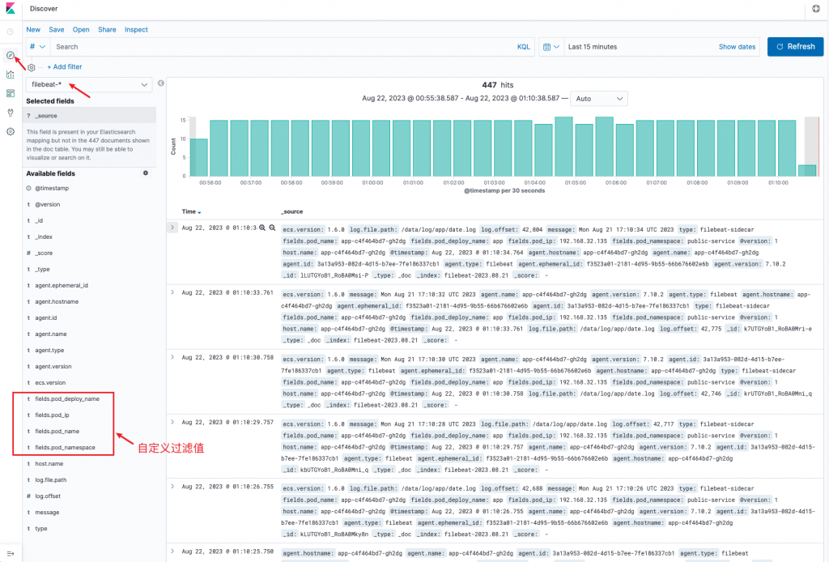Open Dev Tools icon in sidebar
Viewport: 829px width, 562px height.
click(10, 113)
